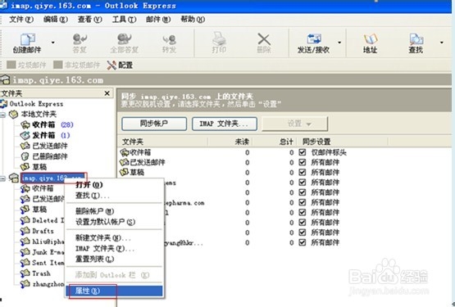Select 已发送邮件 row in sync list
This screenshot has width=455, height=307.
[230, 162]
